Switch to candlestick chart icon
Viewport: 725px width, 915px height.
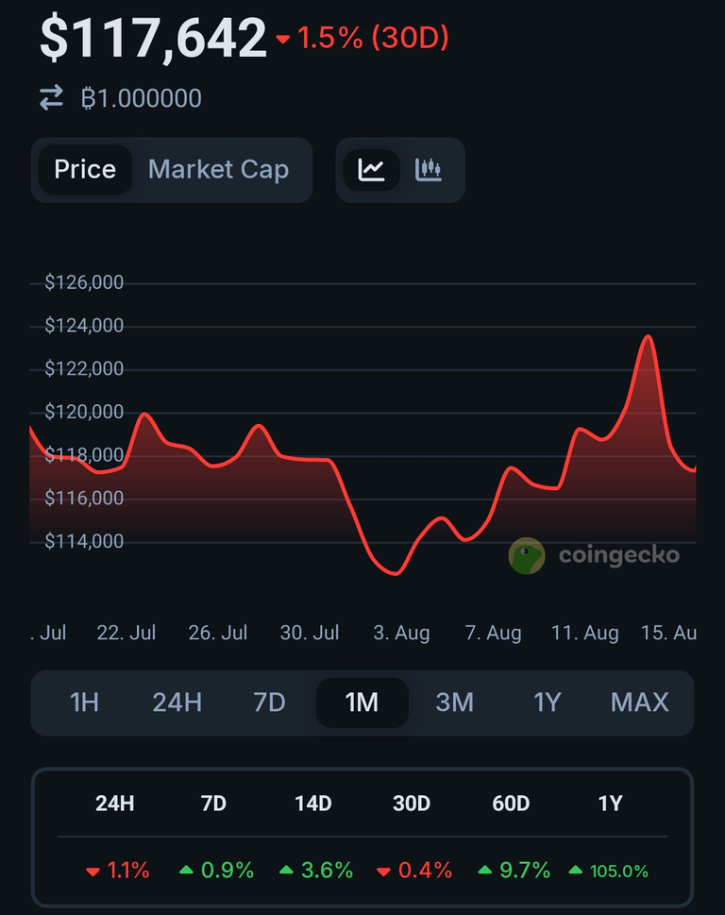(x=429, y=170)
